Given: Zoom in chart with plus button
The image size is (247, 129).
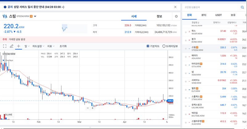Looking at the screenshot, I should coord(93,108).
